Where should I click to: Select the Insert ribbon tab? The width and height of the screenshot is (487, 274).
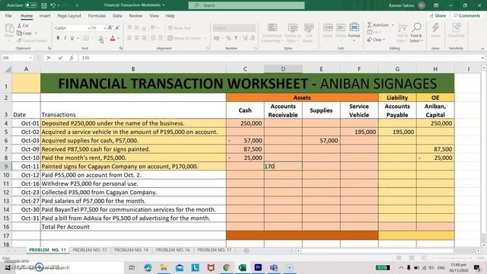tap(45, 15)
